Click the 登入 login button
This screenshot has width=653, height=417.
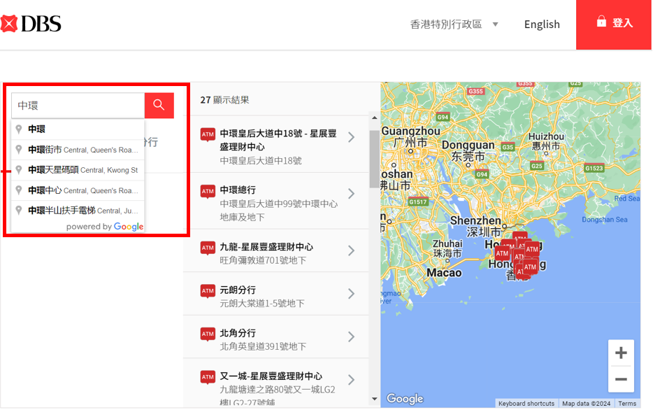click(614, 24)
